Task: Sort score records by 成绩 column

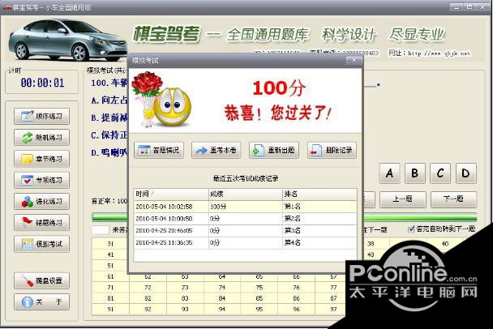Action: pyautogui.click(x=246, y=194)
